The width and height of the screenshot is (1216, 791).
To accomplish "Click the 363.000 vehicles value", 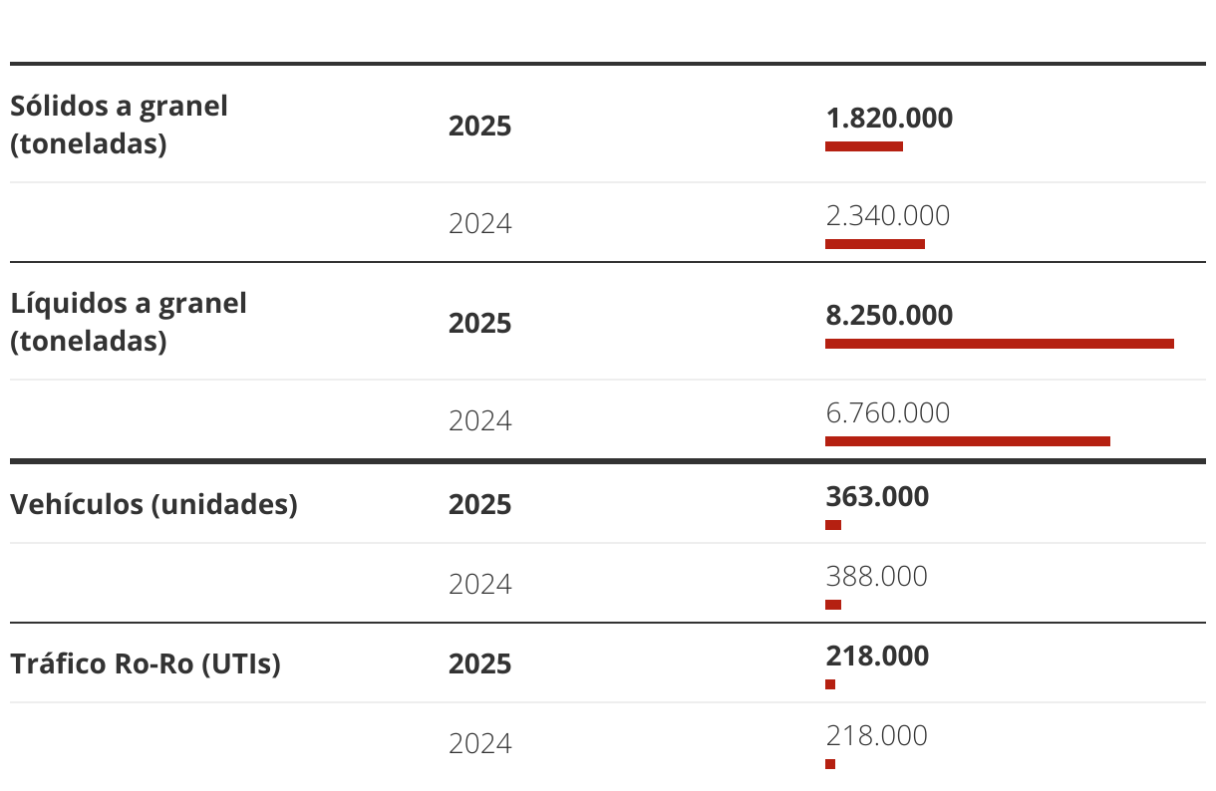I will point(877,496).
